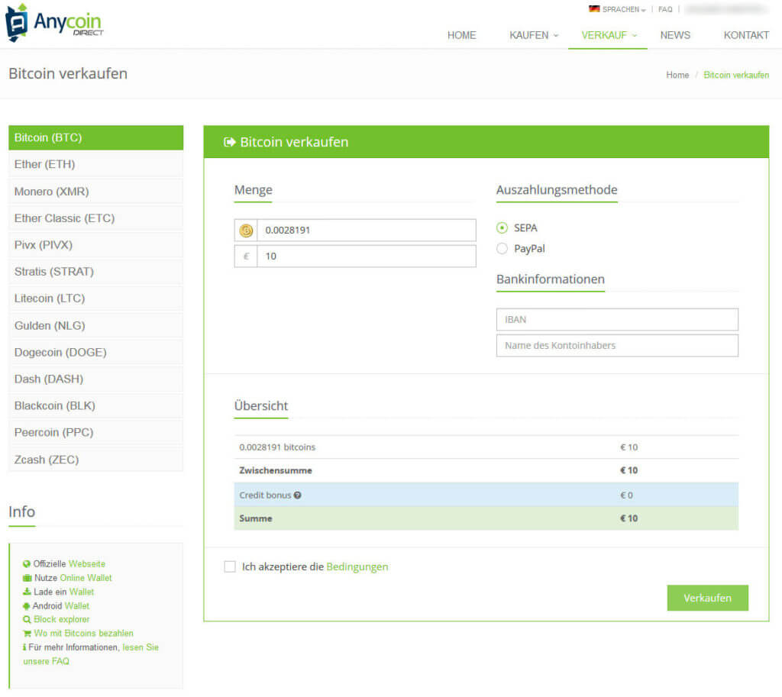Open Wo mit Bitcoins bezahlen link

(x=84, y=633)
